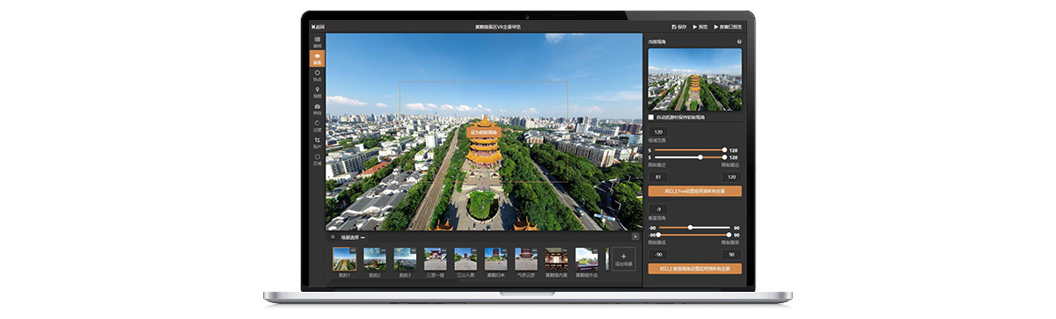Screen dimensions: 1056x319
Task: Open the camera-shaped effects icon in sidebar
Action: point(317,108)
